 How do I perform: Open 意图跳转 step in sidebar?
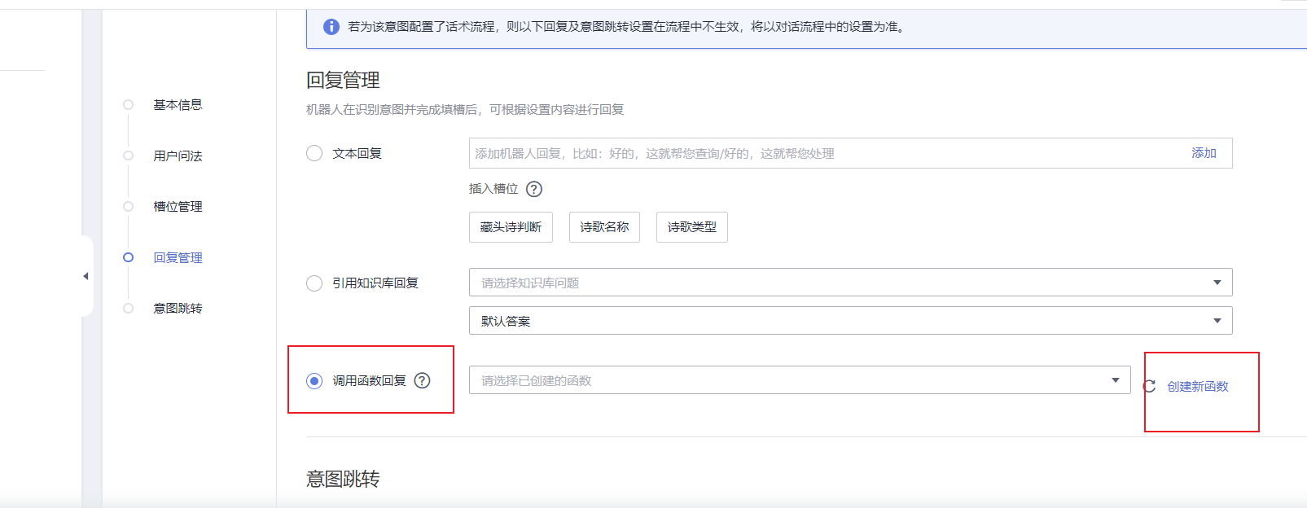[x=178, y=309]
